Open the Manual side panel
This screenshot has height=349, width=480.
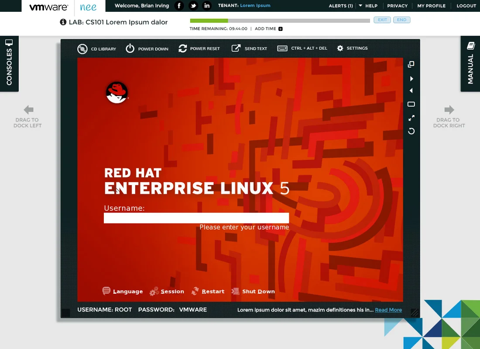470,64
